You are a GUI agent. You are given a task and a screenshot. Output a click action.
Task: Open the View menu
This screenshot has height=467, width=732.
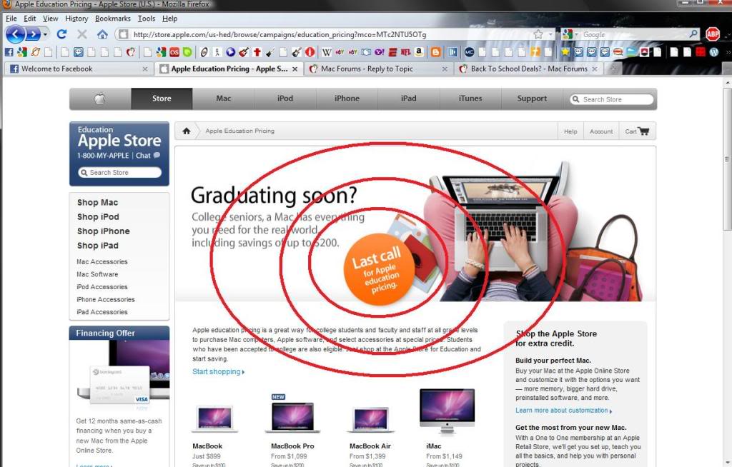click(51, 19)
